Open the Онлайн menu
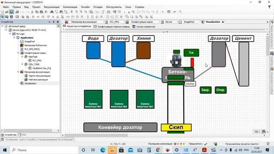Image resolution: width=274 pixels, height=154 pixels. click(x=85, y=7)
